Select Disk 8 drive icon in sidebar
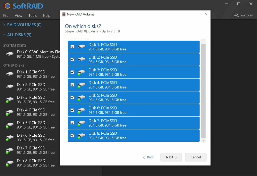Screen dimensions: 257x176 (10, 163)
